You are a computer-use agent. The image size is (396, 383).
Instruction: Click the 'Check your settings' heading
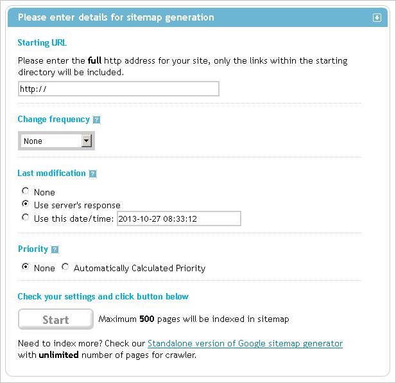103,296
